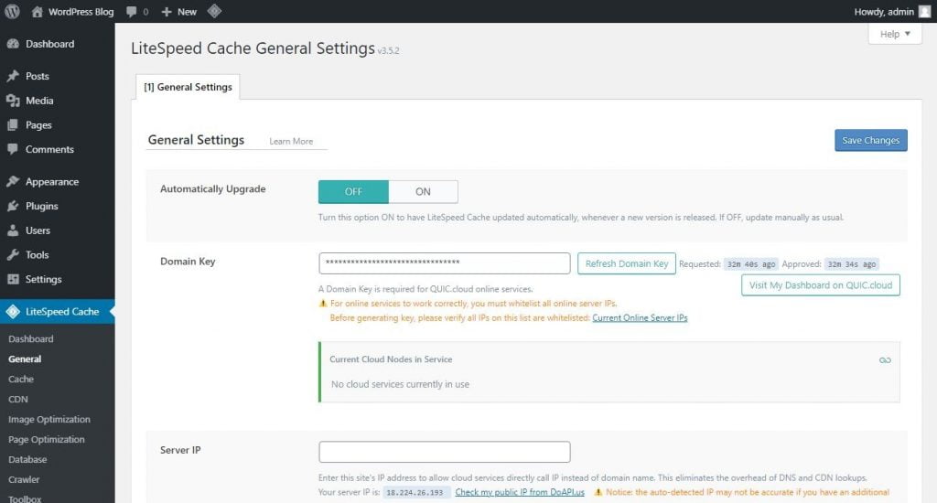Image resolution: width=937 pixels, height=503 pixels.
Task: Open Current Online Server IPs link
Action: click(640, 318)
